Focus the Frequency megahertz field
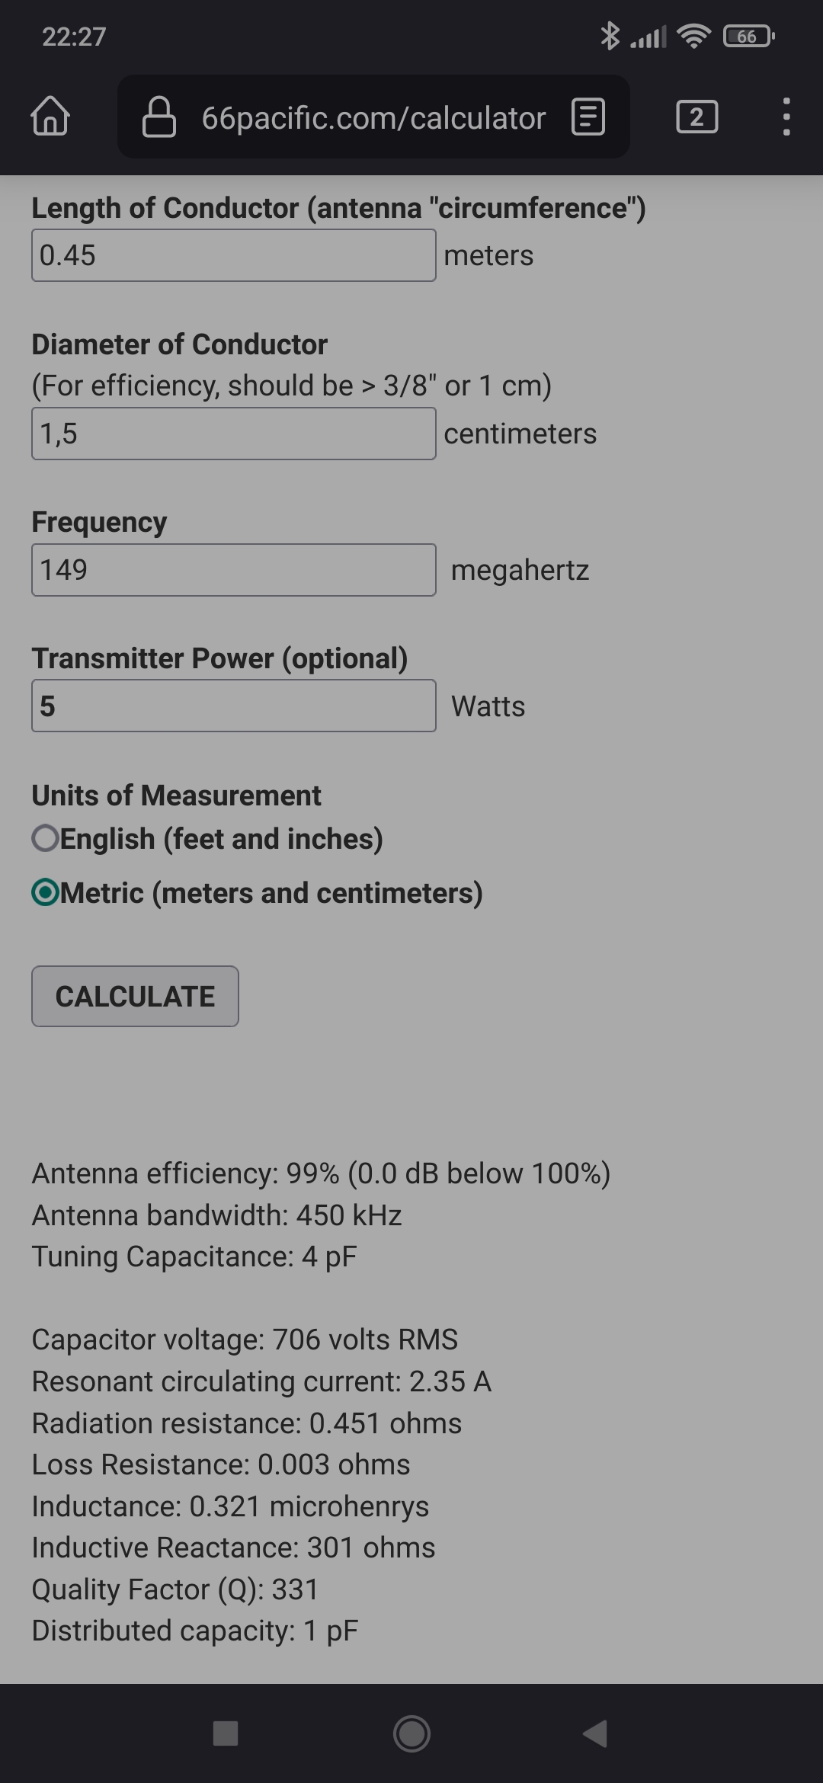The width and height of the screenshot is (823, 1783). tap(234, 570)
